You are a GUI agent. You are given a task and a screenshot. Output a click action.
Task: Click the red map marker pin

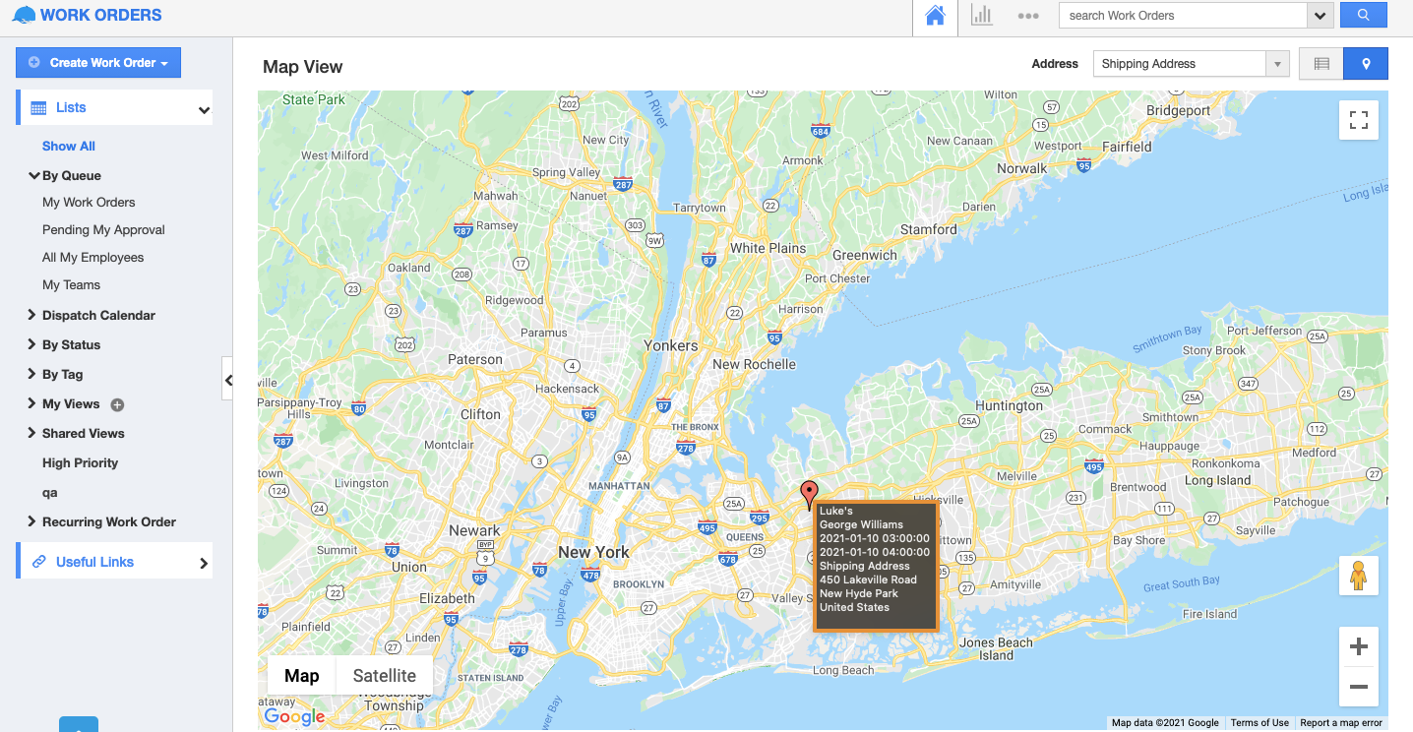pos(810,495)
